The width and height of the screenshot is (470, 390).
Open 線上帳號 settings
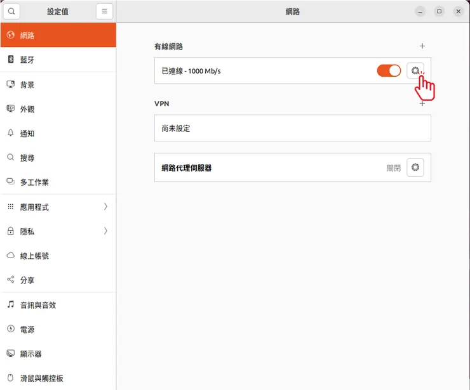pos(58,256)
